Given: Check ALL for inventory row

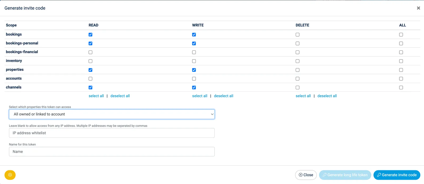Looking at the screenshot, I should tap(401, 61).
